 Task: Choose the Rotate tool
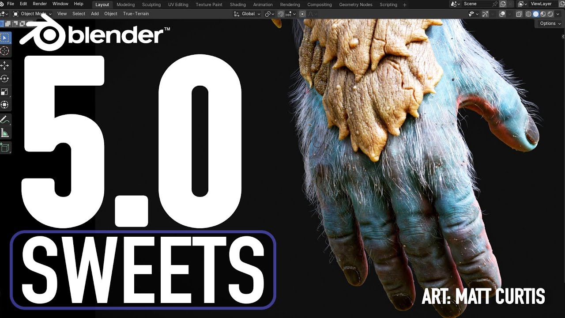click(x=5, y=79)
